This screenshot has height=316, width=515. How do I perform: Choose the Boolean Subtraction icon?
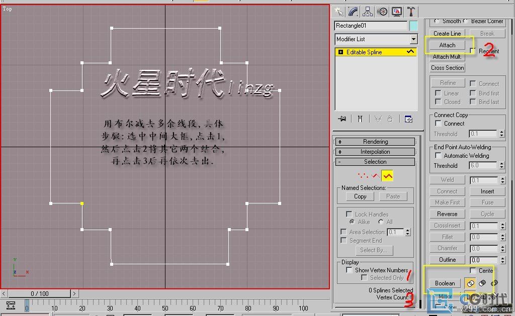coord(482,283)
